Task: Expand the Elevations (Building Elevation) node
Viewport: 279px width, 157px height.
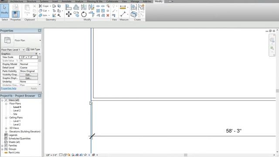Action: tap(6, 132)
